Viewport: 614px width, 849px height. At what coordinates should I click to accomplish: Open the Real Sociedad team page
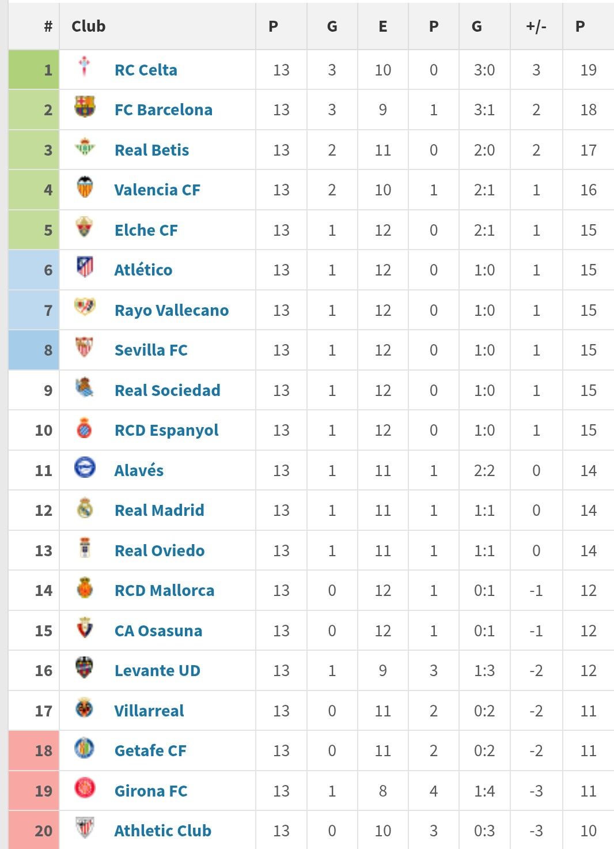pos(167,391)
